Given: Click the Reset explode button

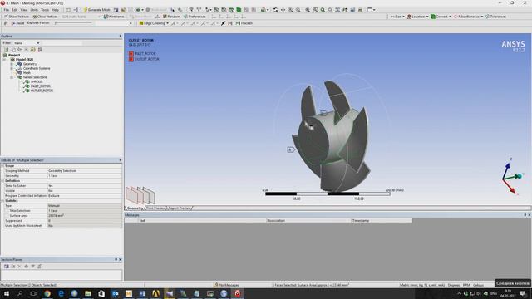Looking at the screenshot, I should point(17,23).
